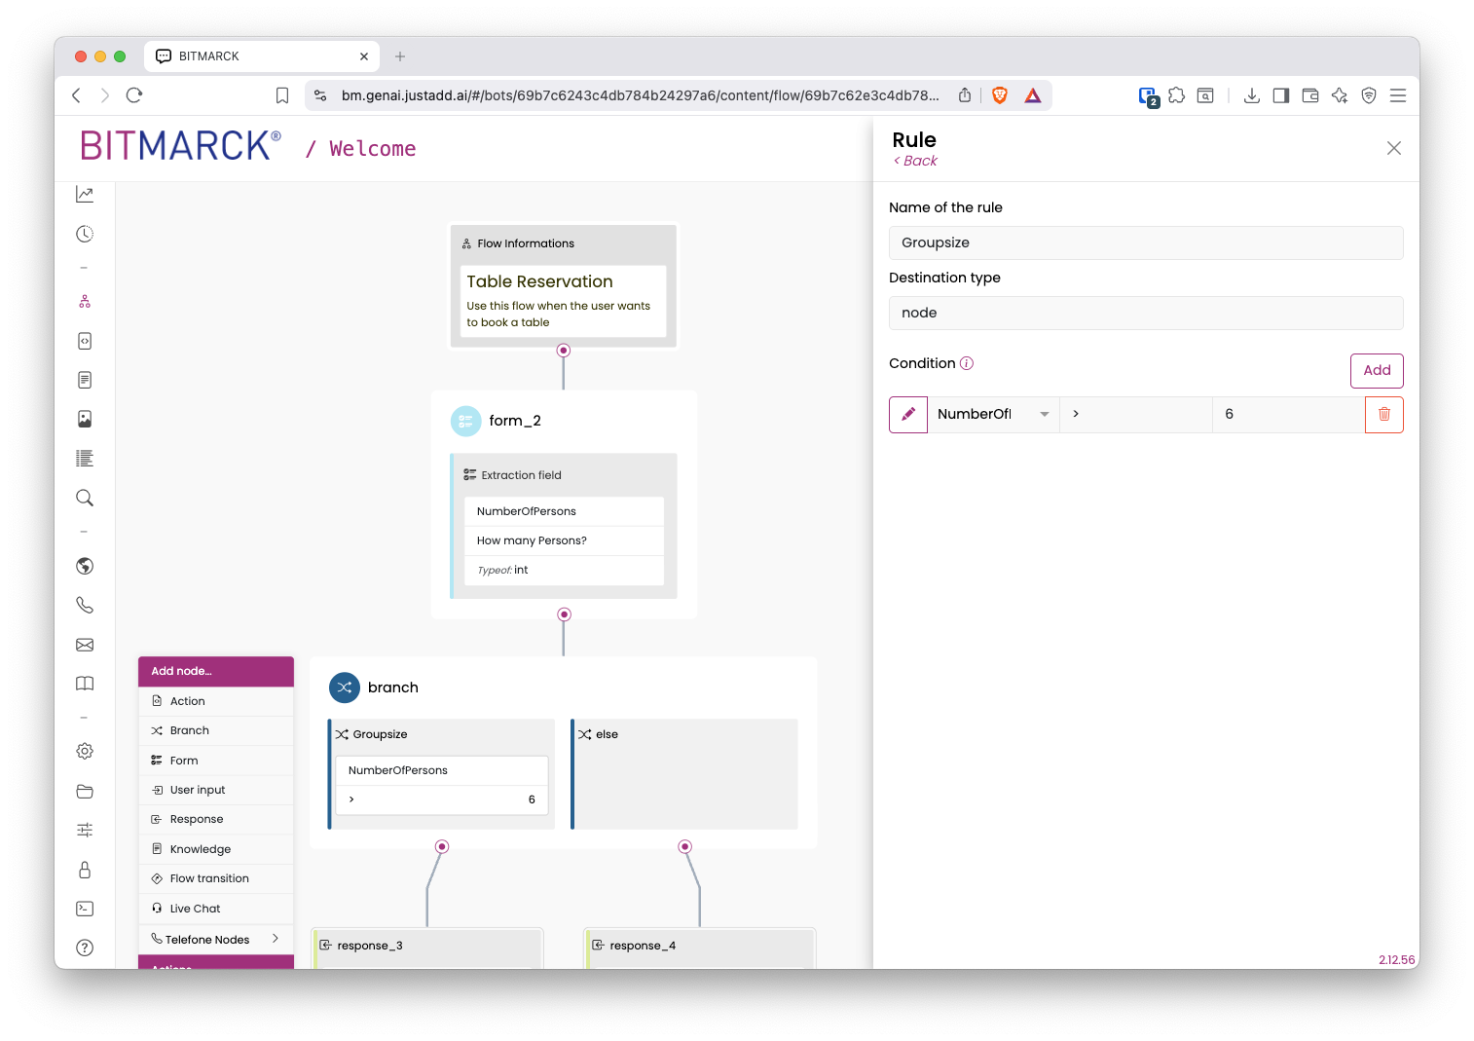
Task: Add a Live Chat node
Action: pyautogui.click(x=216, y=909)
